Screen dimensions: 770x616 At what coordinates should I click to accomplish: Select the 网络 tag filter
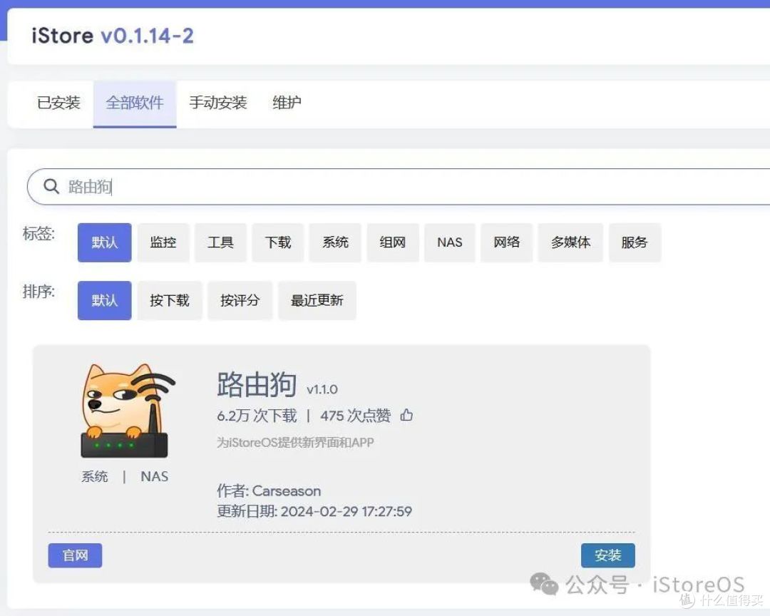click(x=506, y=242)
